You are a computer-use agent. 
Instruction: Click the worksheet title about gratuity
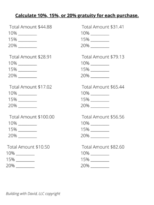click(x=77, y=16)
